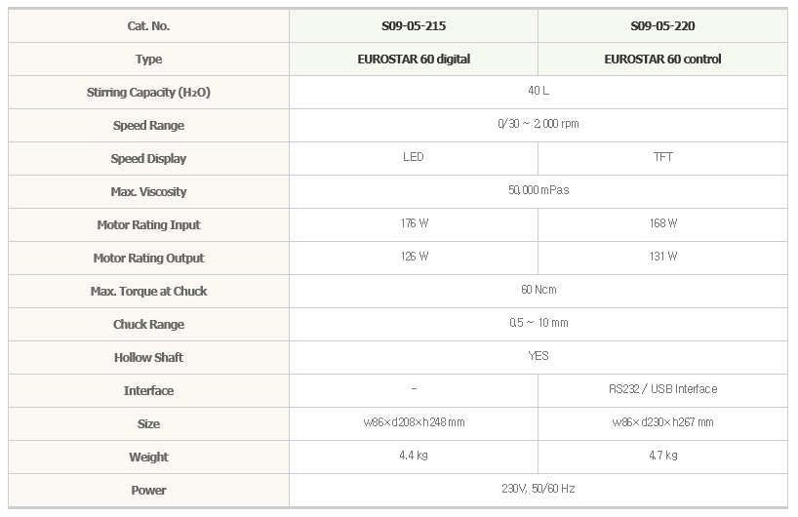Viewport: 798px width, 517px height.
Task: Click the 4.7 kg weight value
Action: tap(663, 456)
